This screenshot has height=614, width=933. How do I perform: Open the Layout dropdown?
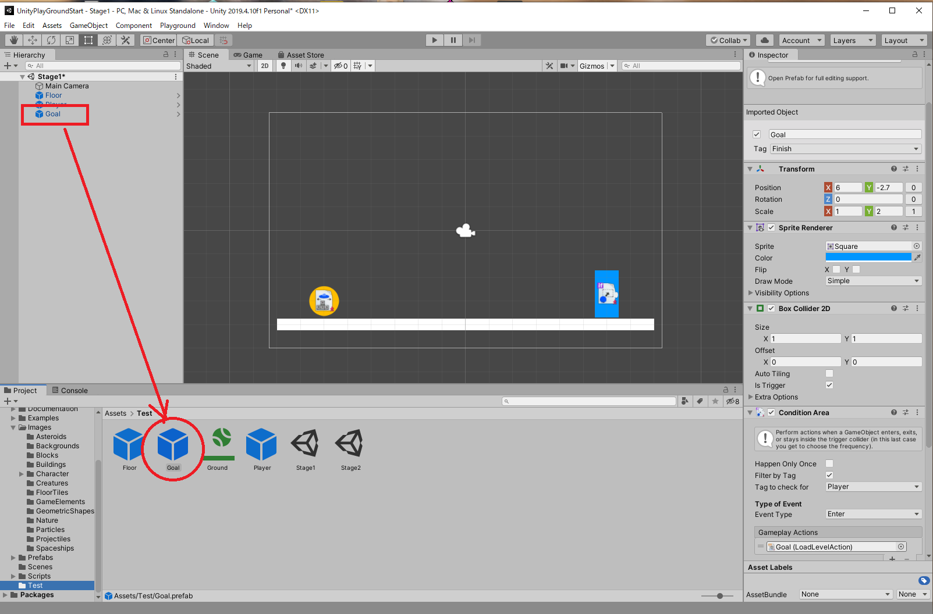coord(903,40)
